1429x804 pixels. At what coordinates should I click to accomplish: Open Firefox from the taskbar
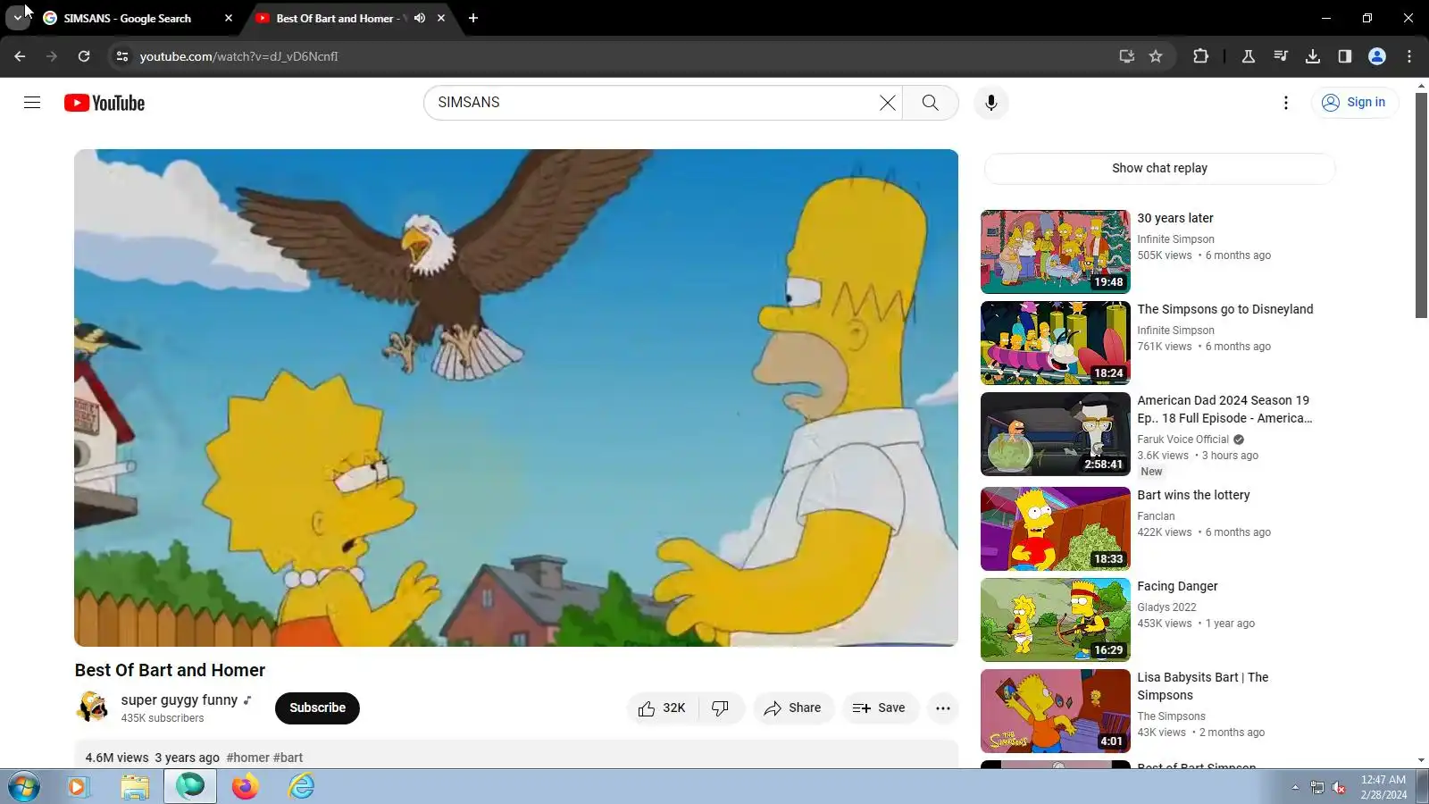pyautogui.click(x=245, y=787)
